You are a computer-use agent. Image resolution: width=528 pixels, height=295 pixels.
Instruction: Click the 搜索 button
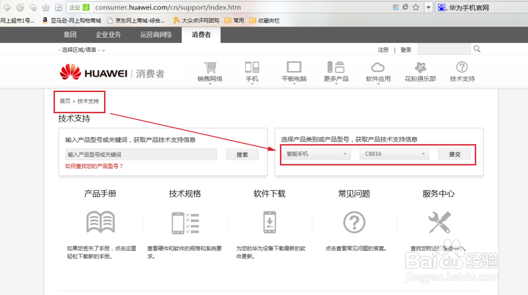(242, 154)
